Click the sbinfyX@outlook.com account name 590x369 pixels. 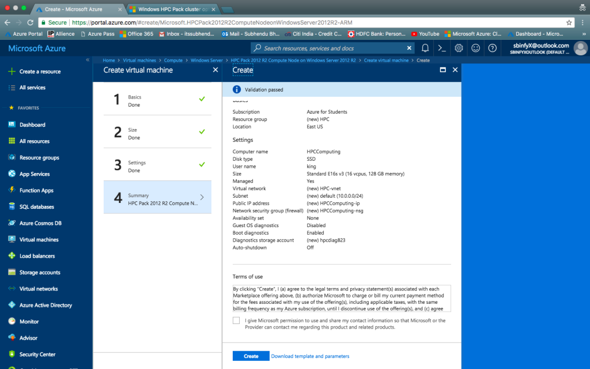pos(540,46)
